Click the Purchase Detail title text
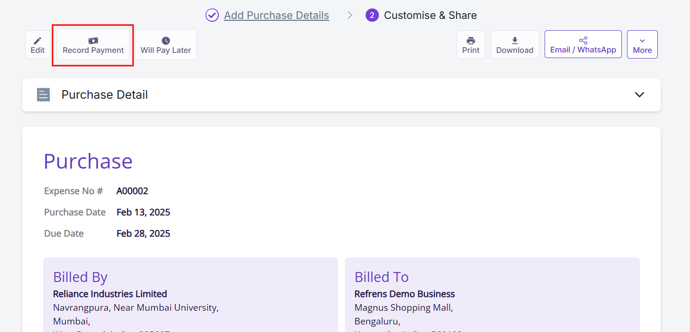690x332 pixels. [x=105, y=94]
